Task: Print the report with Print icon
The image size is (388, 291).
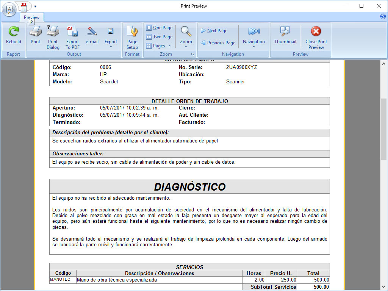Action: 35,35
